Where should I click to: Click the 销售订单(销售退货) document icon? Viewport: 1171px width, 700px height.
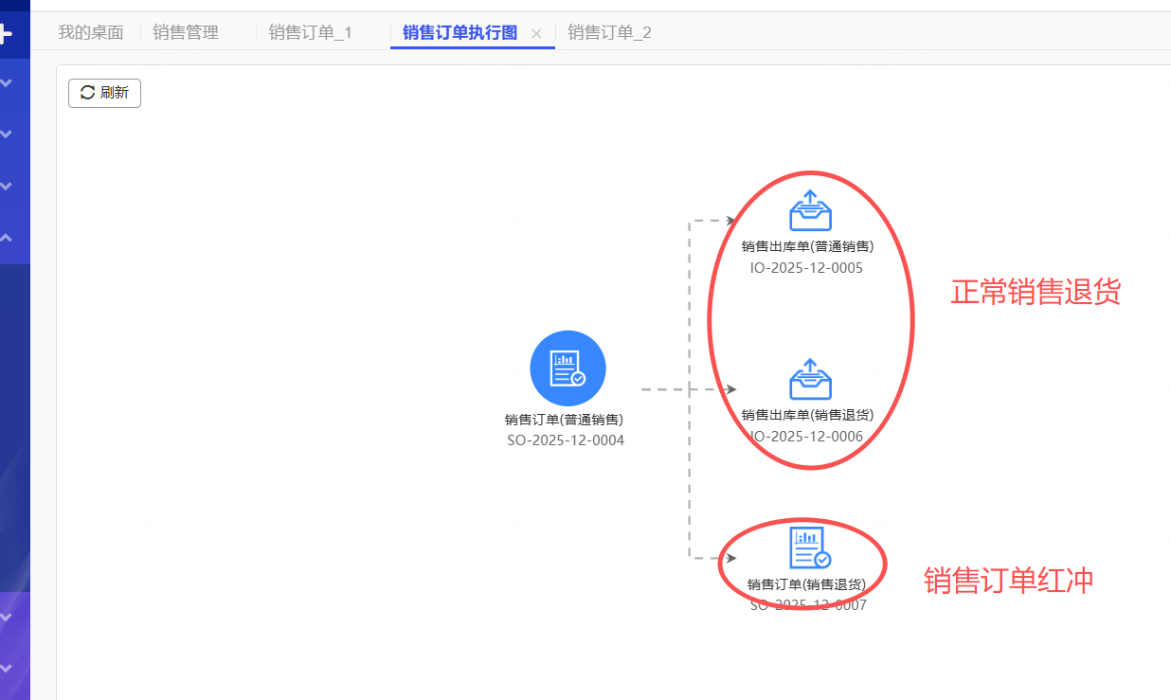point(810,547)
